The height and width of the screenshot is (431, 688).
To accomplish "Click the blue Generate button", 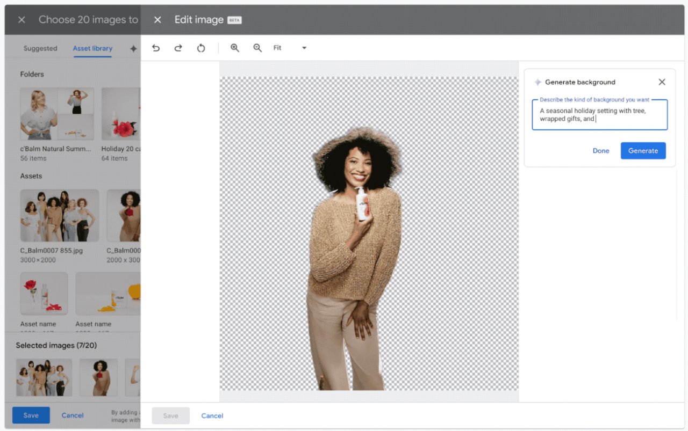I will [643, 151].
